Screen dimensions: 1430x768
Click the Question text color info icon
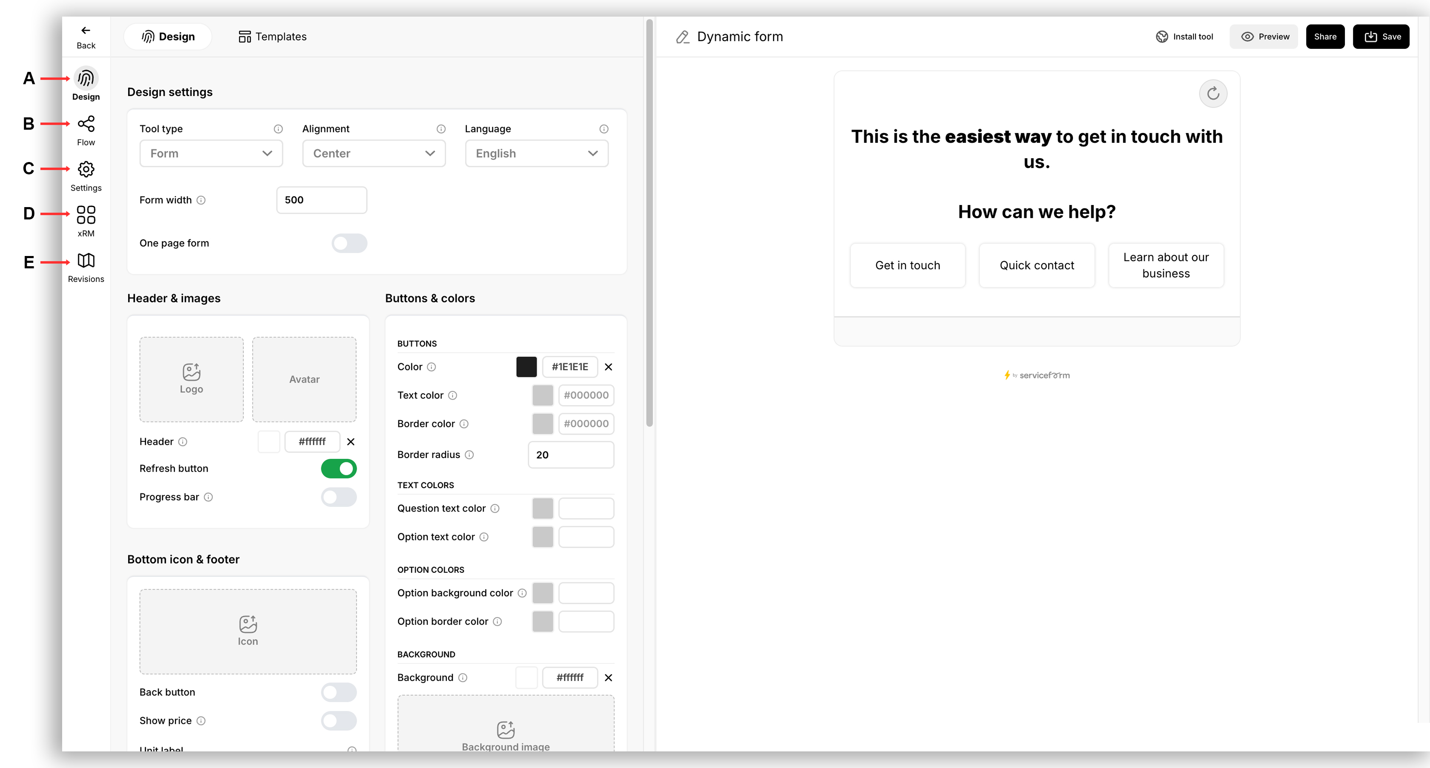(495, 509)
